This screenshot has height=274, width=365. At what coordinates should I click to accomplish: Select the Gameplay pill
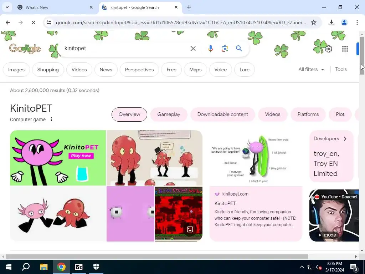coord(169,115)
